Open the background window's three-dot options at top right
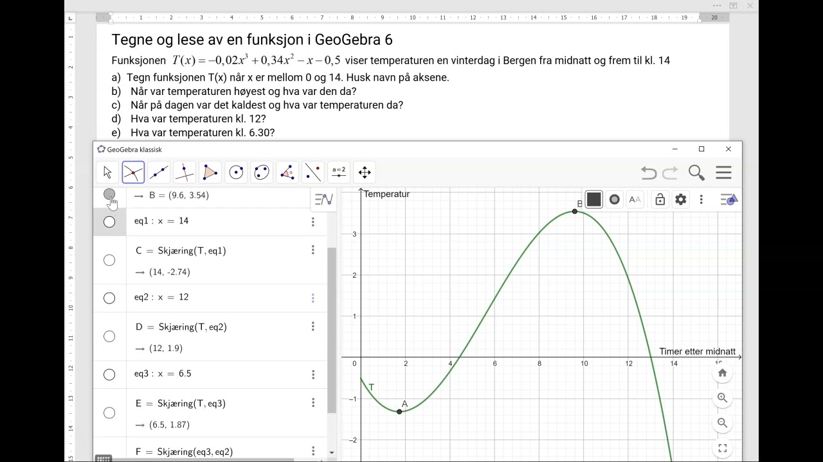This screenshot has width=823, height=462. [717, 6]
